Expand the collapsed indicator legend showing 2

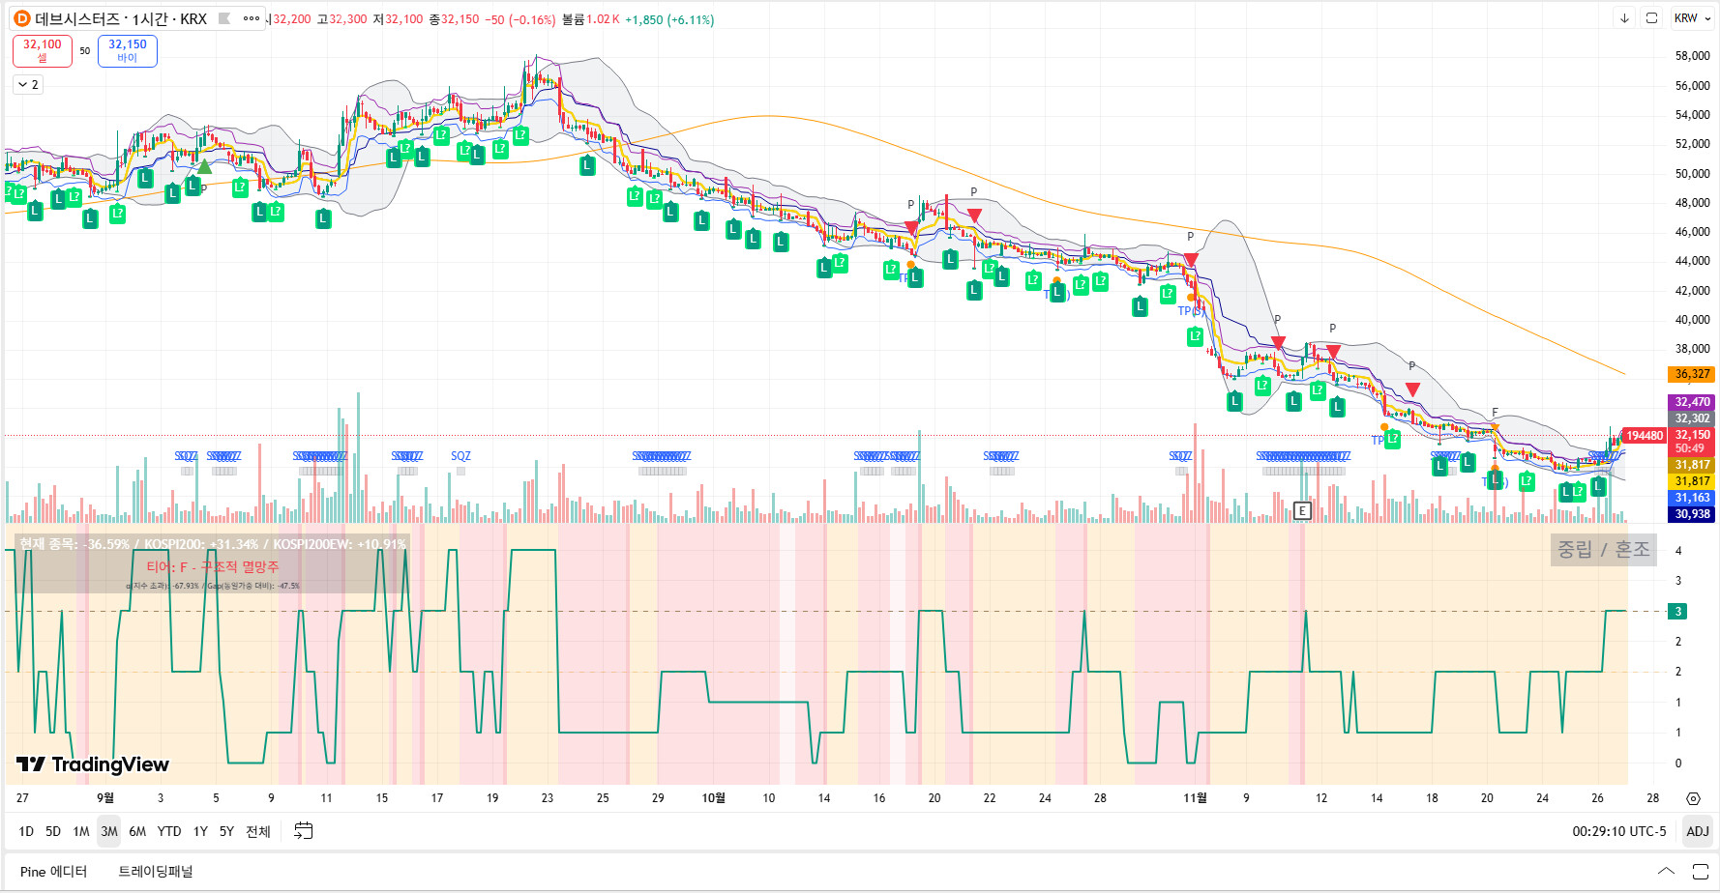[x=28, y=85]
